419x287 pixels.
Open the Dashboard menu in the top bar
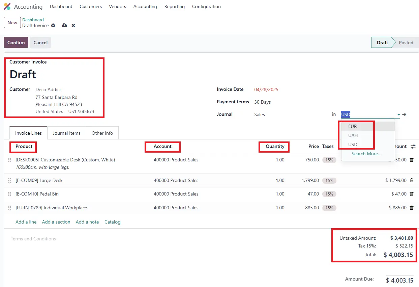(x=61, y=6)
